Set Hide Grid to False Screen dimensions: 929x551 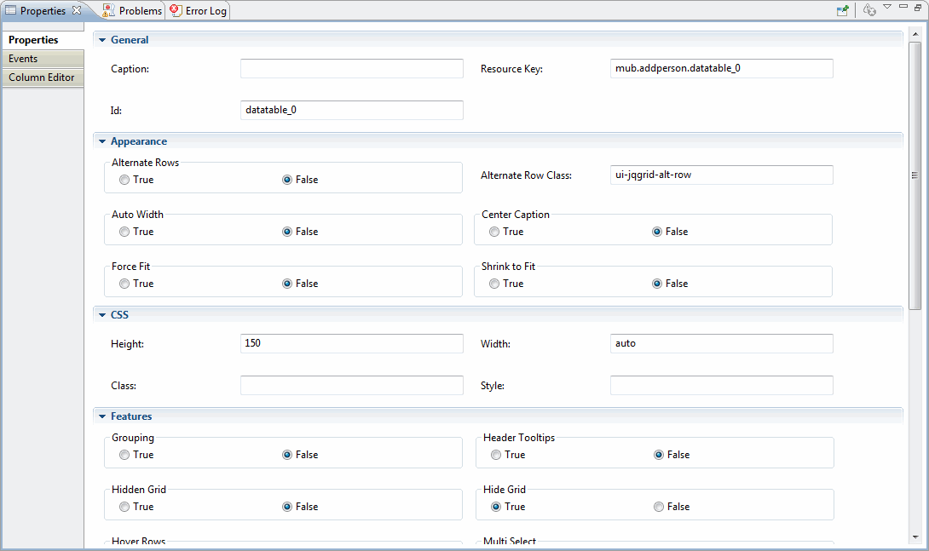659,508
